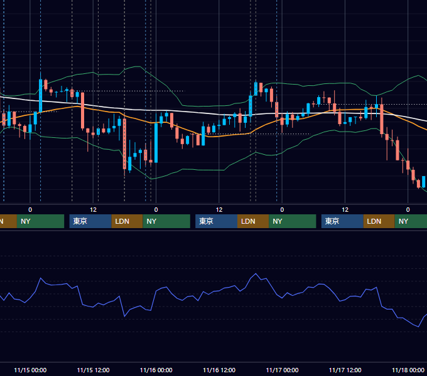Select the 東京 session bar before 11/17 12:00
Screen dimensions: 427x376
click(342, 221)
